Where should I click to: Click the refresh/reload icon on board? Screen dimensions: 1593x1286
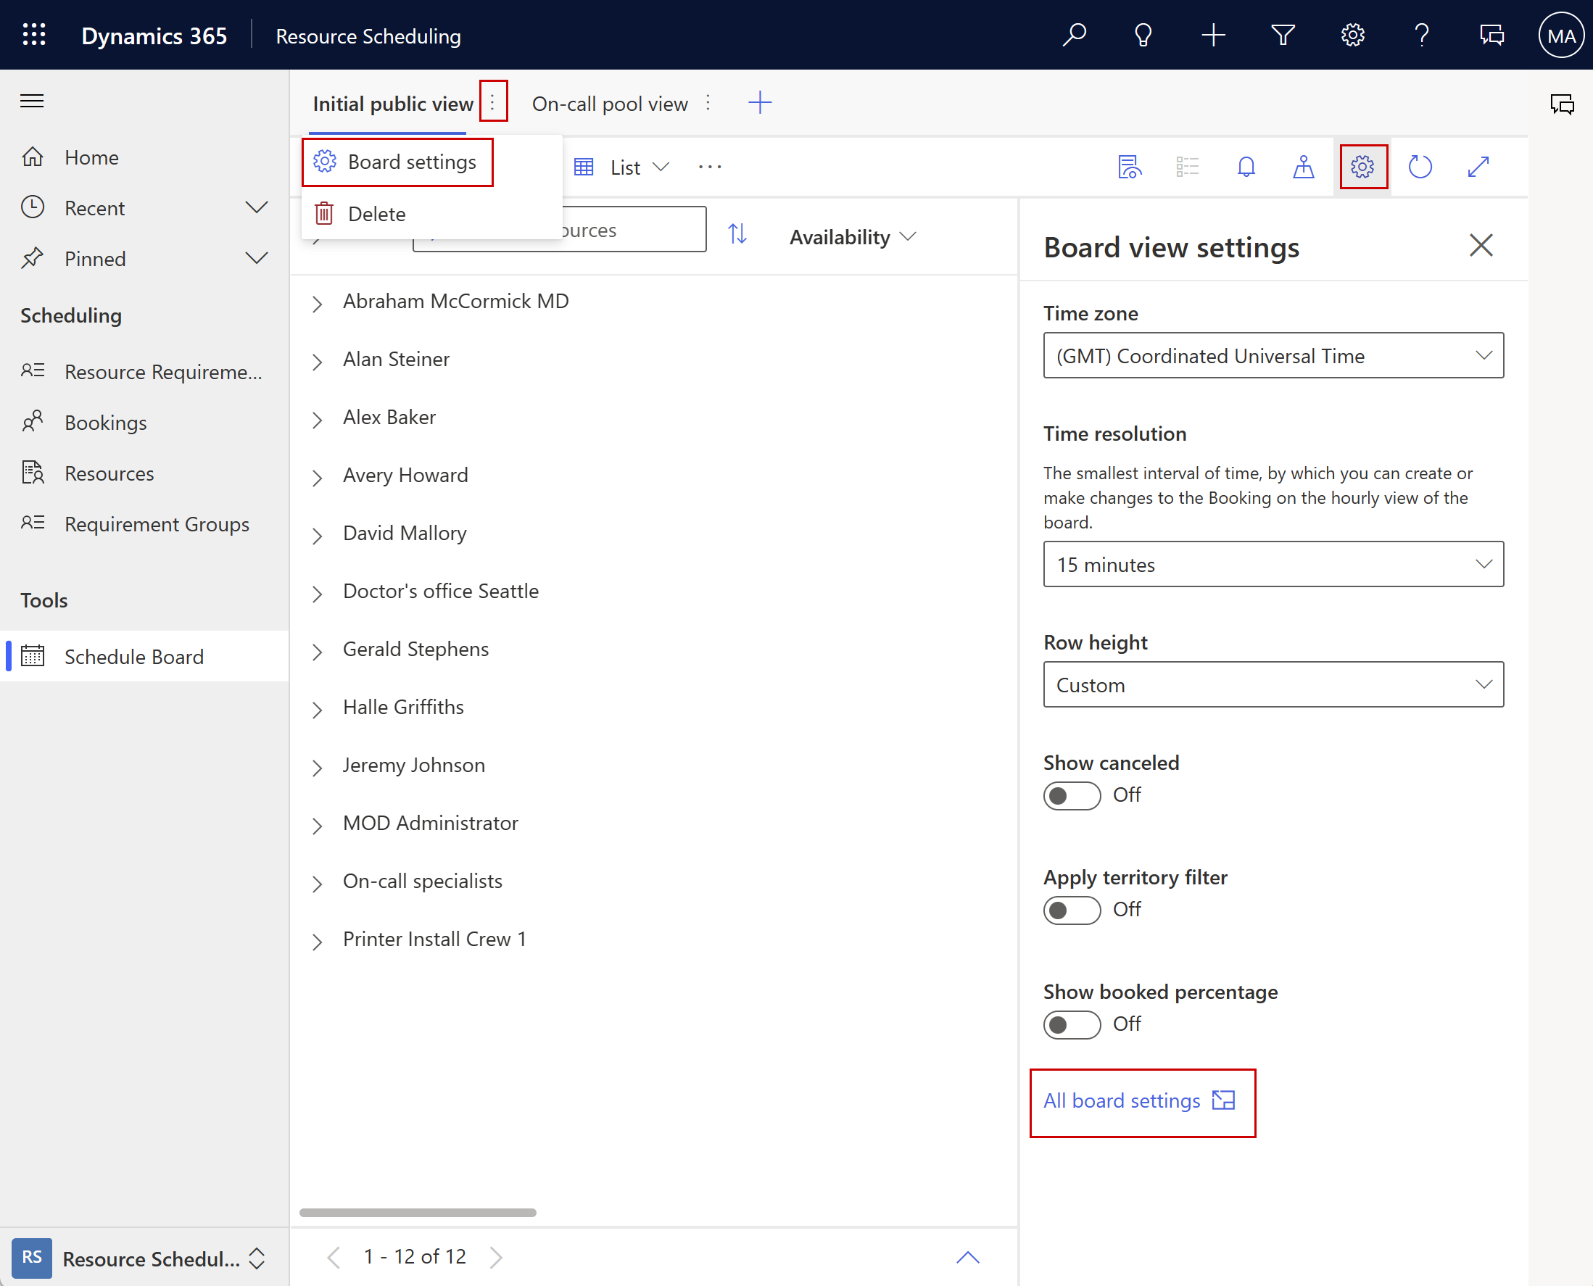click(x=1420, y=168)
